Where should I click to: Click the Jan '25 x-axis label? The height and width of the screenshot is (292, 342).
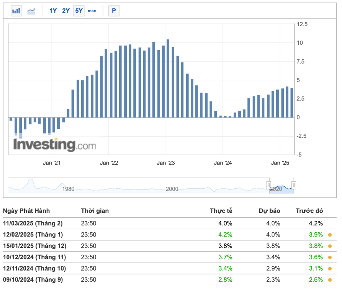coord(280,163)
